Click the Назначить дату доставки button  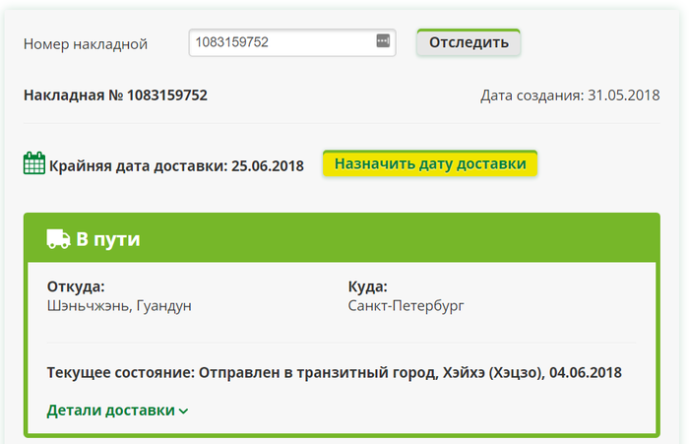pos(430,163)
